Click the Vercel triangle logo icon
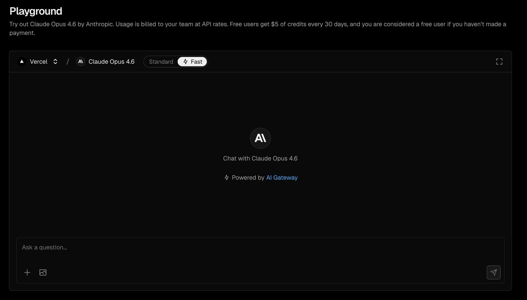The width and height of the screenshot is (527, 300). tap(22, 61)
